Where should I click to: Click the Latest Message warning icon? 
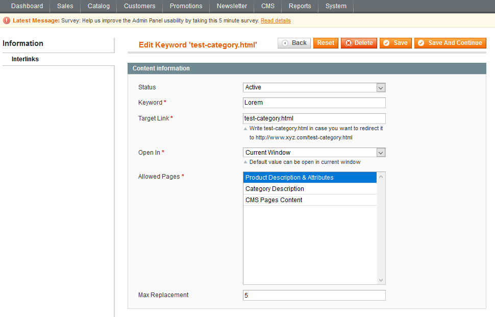click(x=7, y=20)
